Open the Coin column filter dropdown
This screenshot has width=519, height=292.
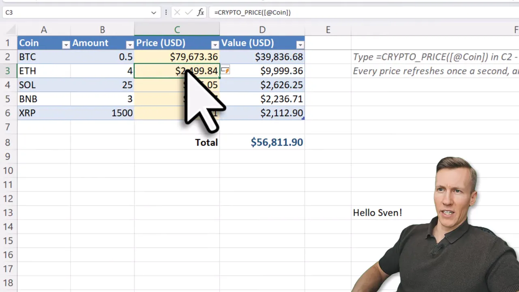click(66, 45)
